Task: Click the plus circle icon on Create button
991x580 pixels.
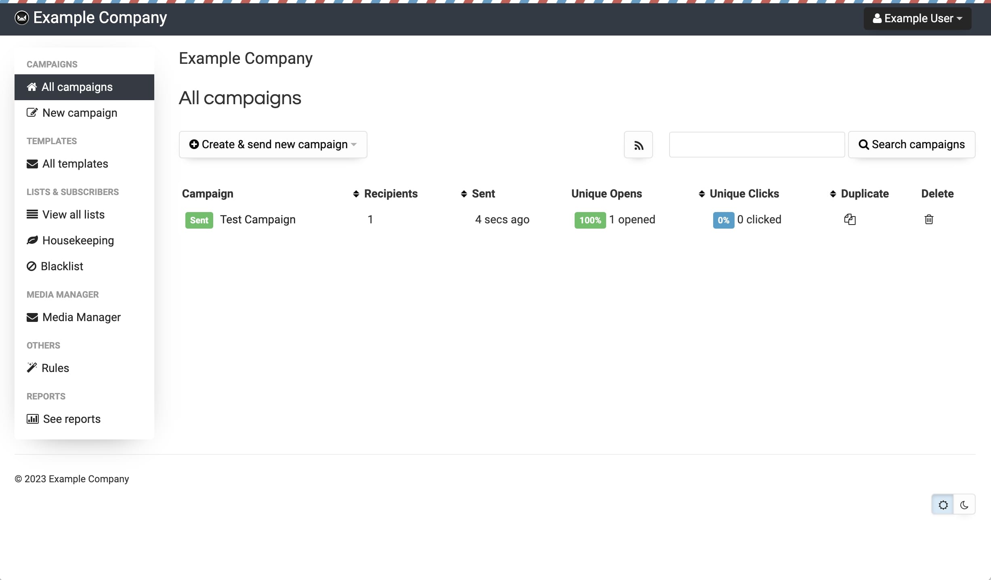Action: 194,144
